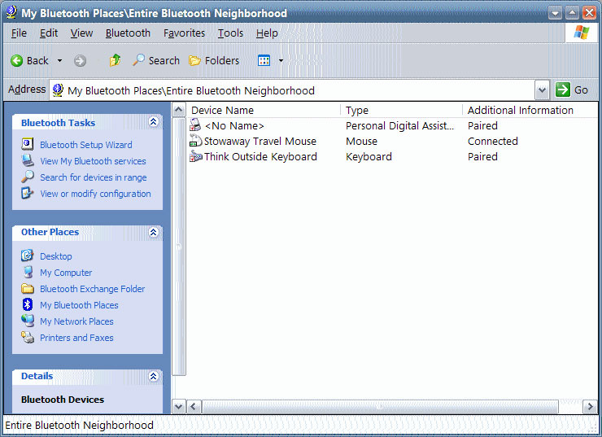Click the green Back arrow icon
602x437 pixels.
pyautogui.click(x=16, y=61)
